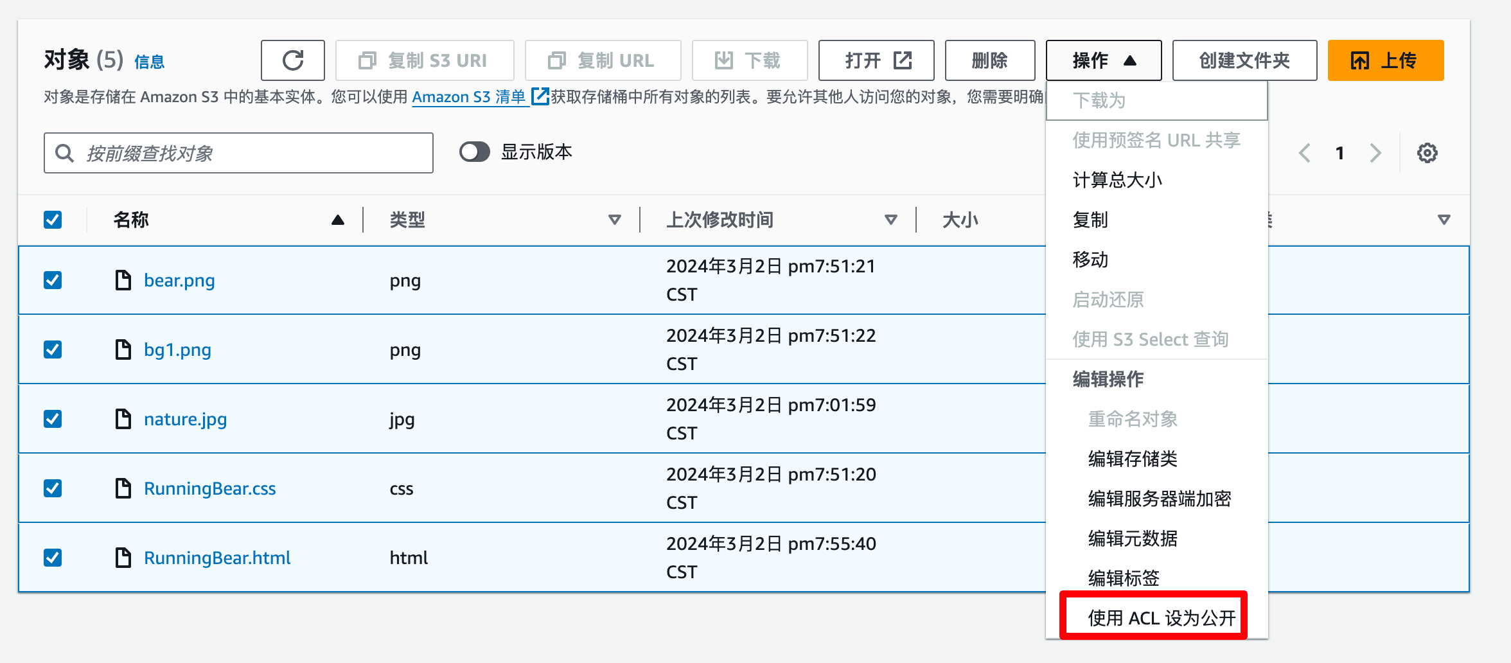Click the search magnifier icon in prefix field
Image resolution: width=1511 pixels, height=663 pixels.
pos(64,153)
